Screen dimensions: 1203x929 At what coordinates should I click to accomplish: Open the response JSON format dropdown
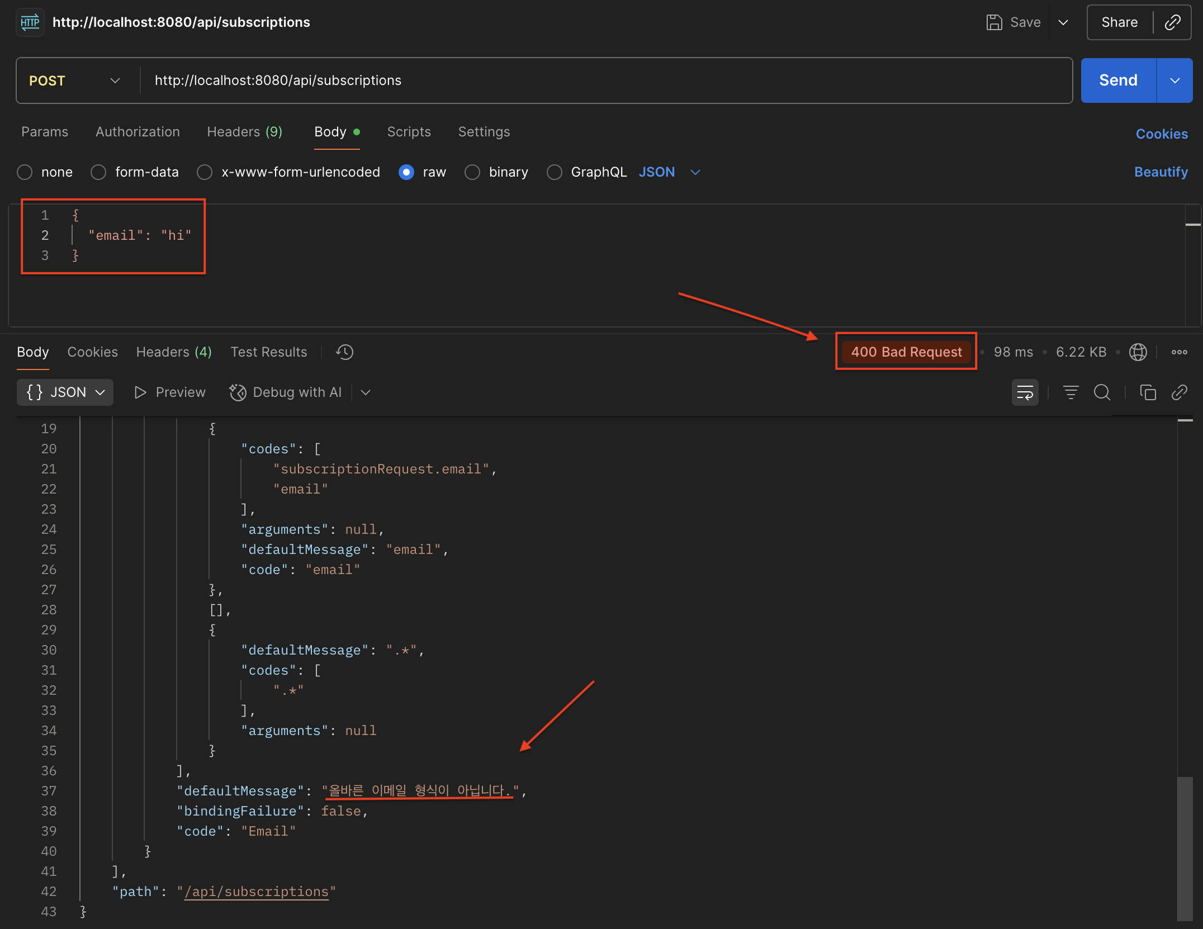pos(65,392)
